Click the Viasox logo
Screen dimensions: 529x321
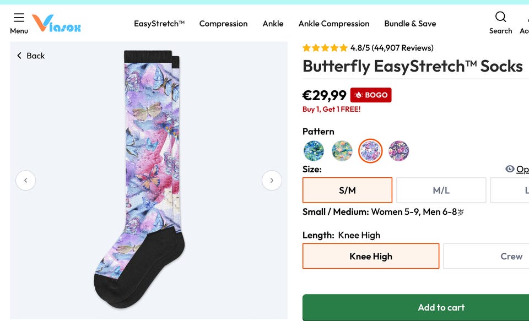point(57,23)
